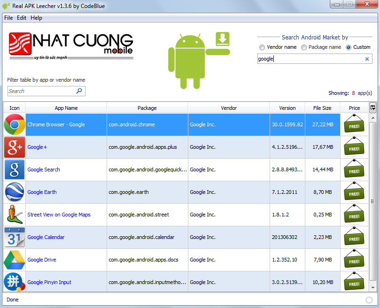The image size is (380, 308).
Task: Click file size 14,44 MB cell
Action: [323, 169]
